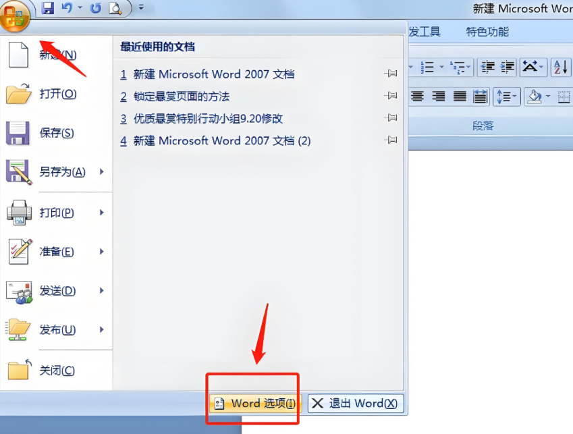Click the 退出 Word button
Viewport: 573px width, 434px height.
pos(355,402)
